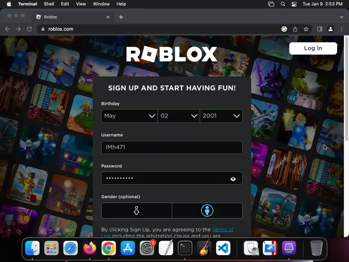This screenshot has height=262, width=349.
Task: Click the Username input field
Action: click(172, 147)
